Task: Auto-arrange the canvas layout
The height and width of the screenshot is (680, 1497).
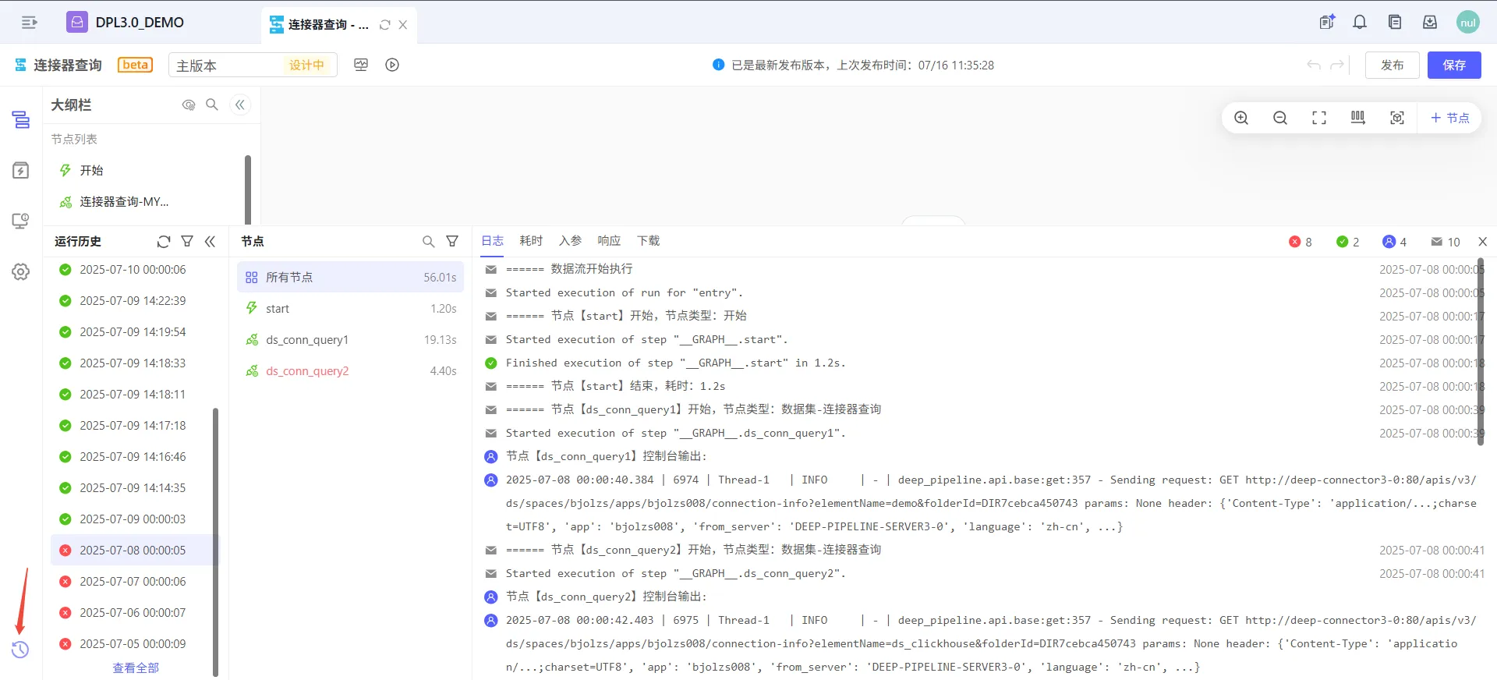Action: point(1358,118)
